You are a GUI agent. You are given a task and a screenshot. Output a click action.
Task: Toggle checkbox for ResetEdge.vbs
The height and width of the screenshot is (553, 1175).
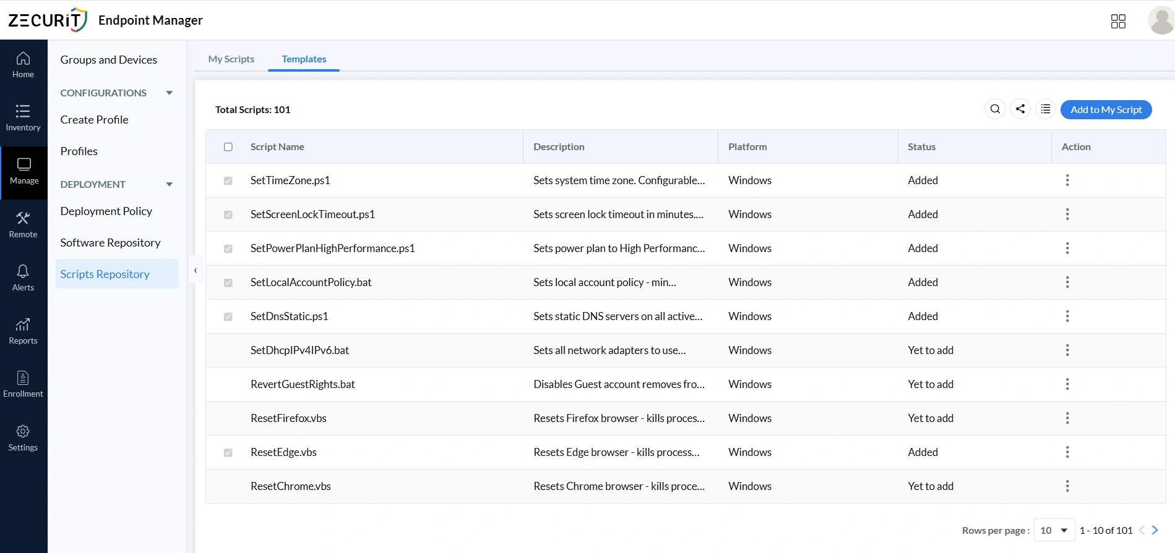[x=228, y=453]
